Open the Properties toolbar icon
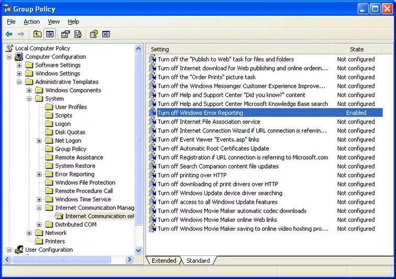396x279 pixels. pos(65,34)
